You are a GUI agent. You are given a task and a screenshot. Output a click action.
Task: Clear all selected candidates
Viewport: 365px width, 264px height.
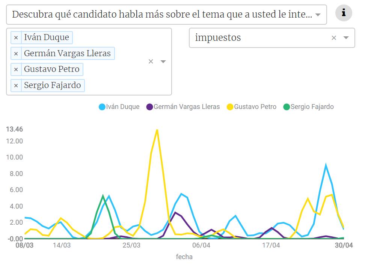tap(151, 61)
